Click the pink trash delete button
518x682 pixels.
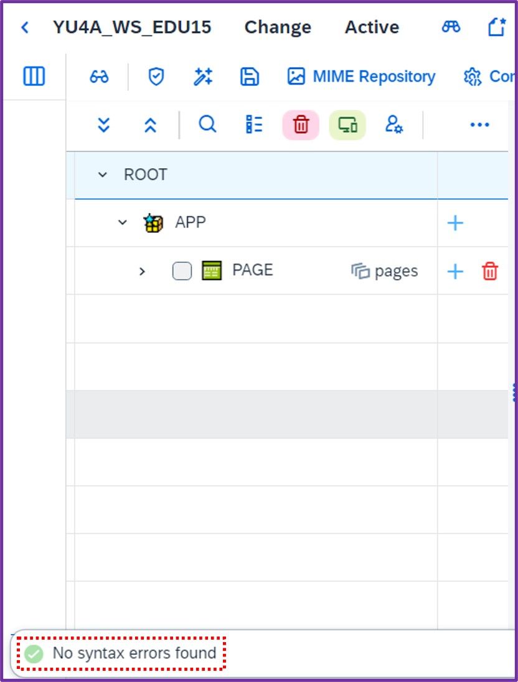click(x=301, y=125)
